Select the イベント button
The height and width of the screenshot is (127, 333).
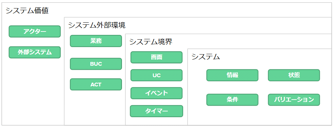click(x=157, y=93)
